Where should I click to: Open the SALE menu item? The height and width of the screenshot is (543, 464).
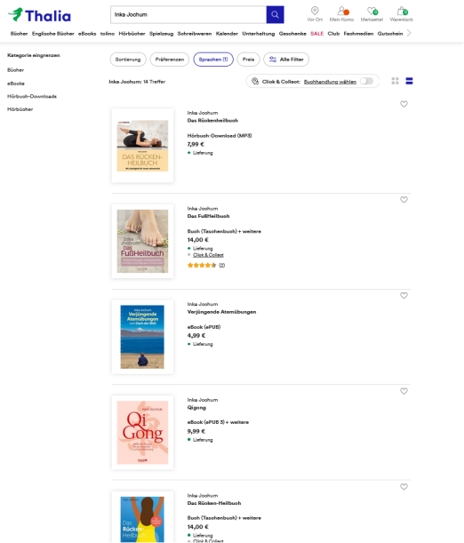tap(316, 34)
